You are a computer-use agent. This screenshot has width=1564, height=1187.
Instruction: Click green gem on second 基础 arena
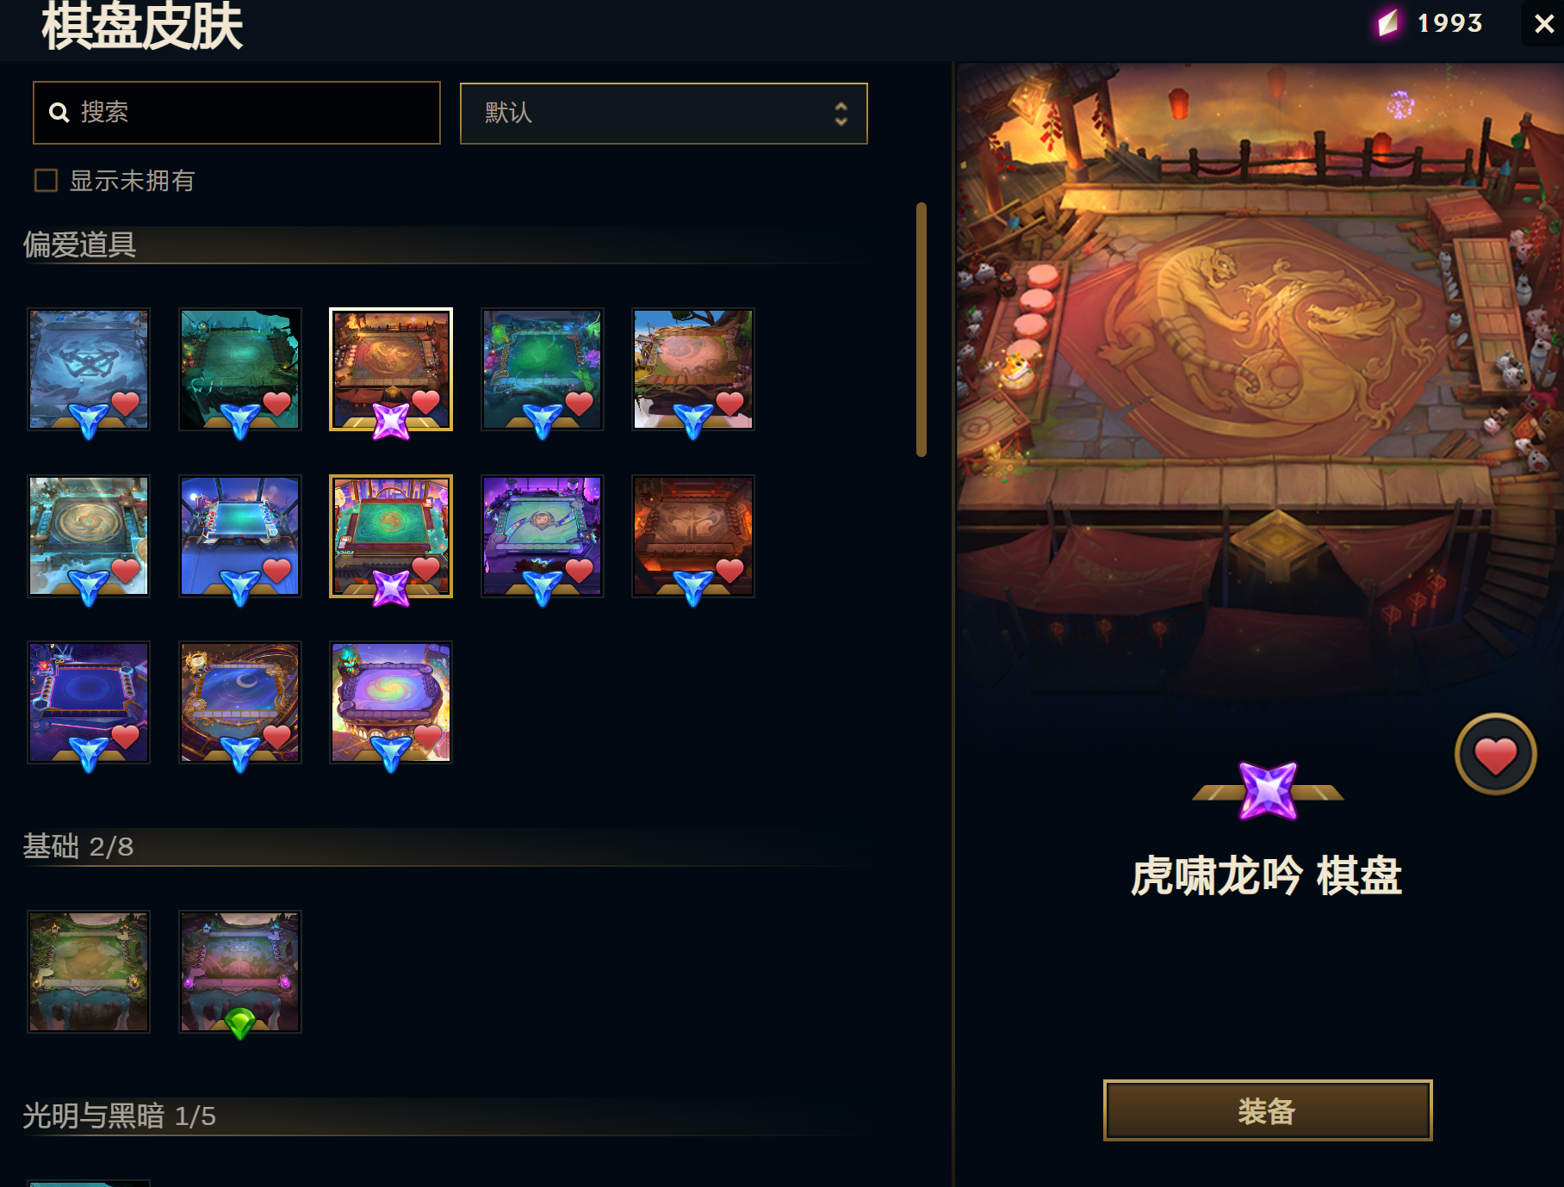coord(240,1023)
